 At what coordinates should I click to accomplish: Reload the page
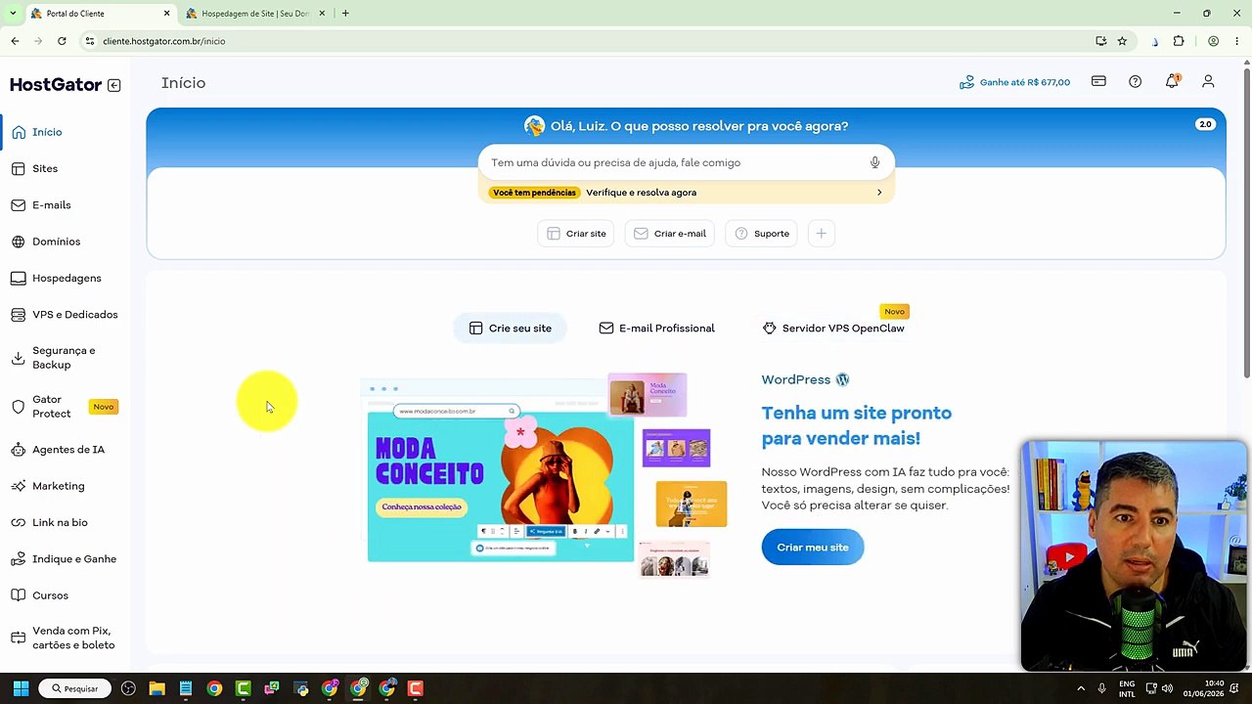[x=62, y=41]
